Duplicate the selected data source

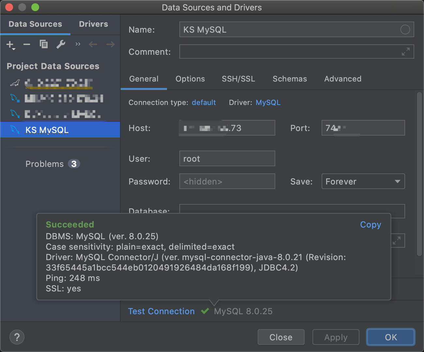point(44,44)
